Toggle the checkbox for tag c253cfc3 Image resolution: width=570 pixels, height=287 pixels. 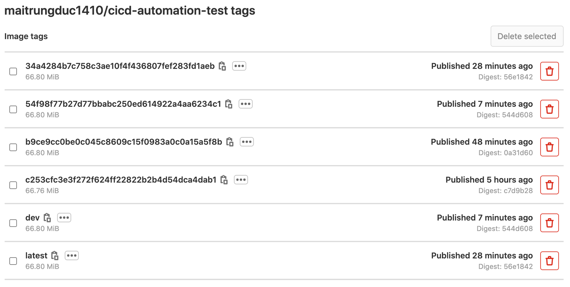(x=13, y=185)
